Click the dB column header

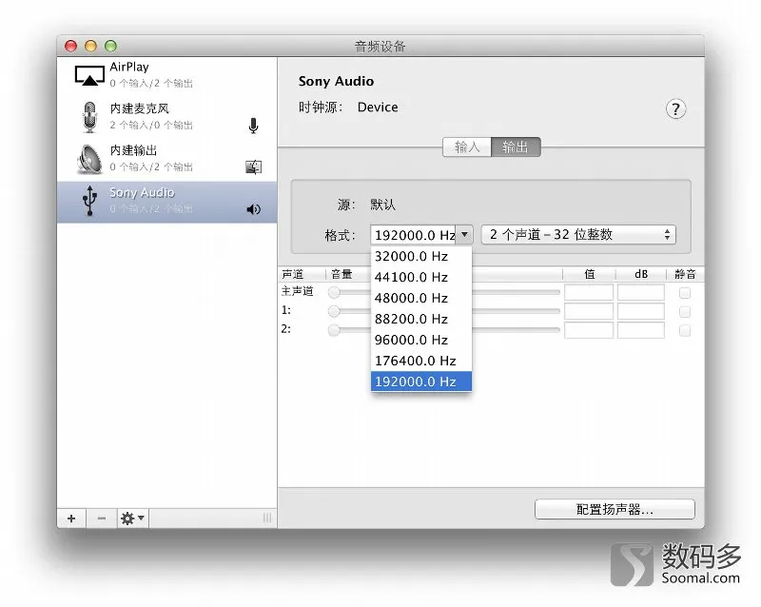click(641, 274)
